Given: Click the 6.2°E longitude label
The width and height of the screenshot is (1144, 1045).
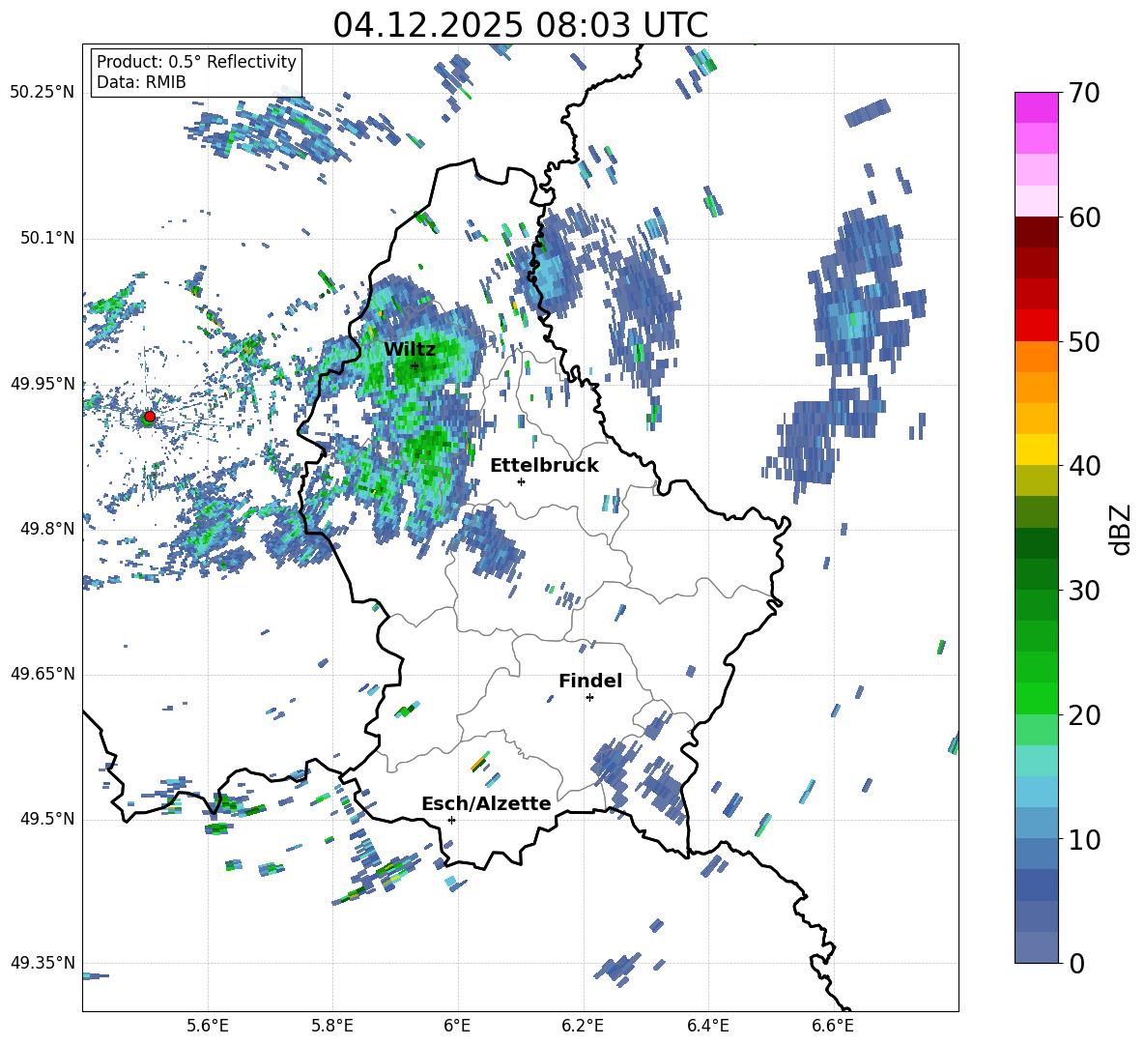Looking at the screenshot, I should tap(583, 1026).
